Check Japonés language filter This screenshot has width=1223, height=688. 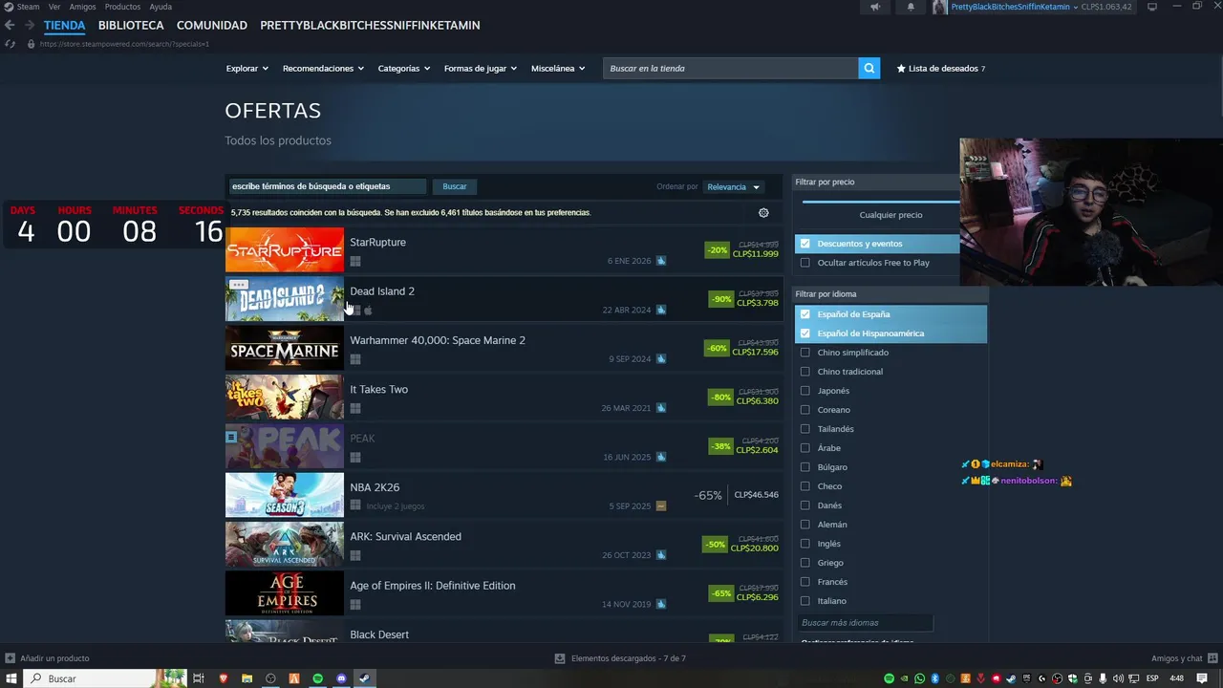coord(805,391)
